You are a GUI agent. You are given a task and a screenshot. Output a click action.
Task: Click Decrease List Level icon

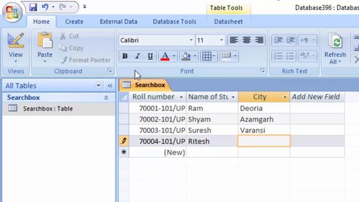coord(278,40)
